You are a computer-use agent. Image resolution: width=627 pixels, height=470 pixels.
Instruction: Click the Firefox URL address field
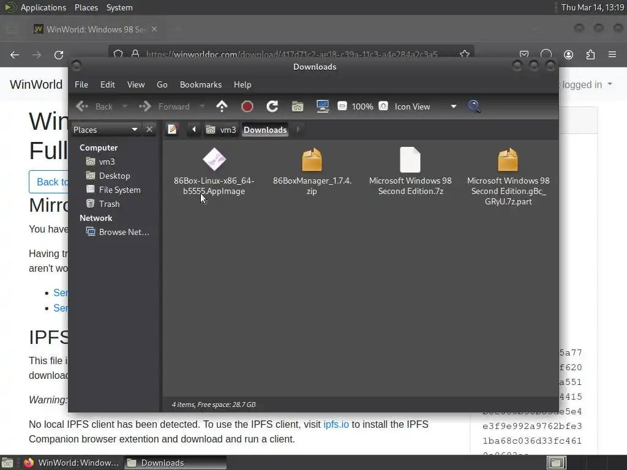[292, 54]
